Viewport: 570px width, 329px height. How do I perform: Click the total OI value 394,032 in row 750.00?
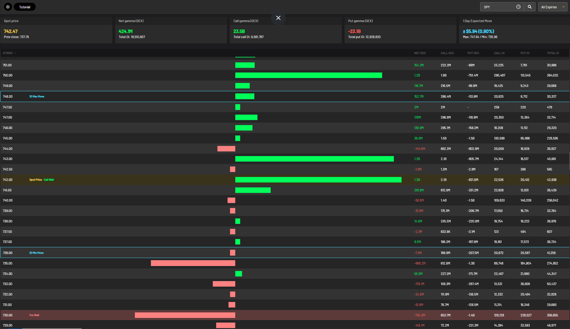click(553, 75)
